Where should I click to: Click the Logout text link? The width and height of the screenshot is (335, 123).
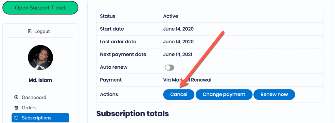42,32
